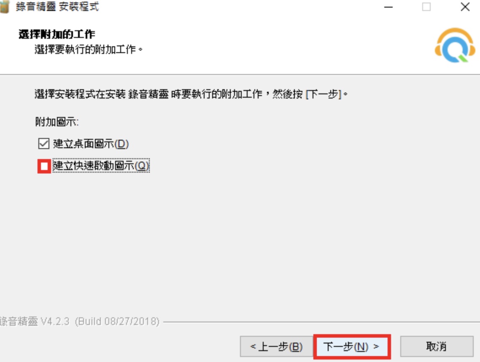
Task: Close the 錄音精靈 installer window
Action: tap(465, 7)
